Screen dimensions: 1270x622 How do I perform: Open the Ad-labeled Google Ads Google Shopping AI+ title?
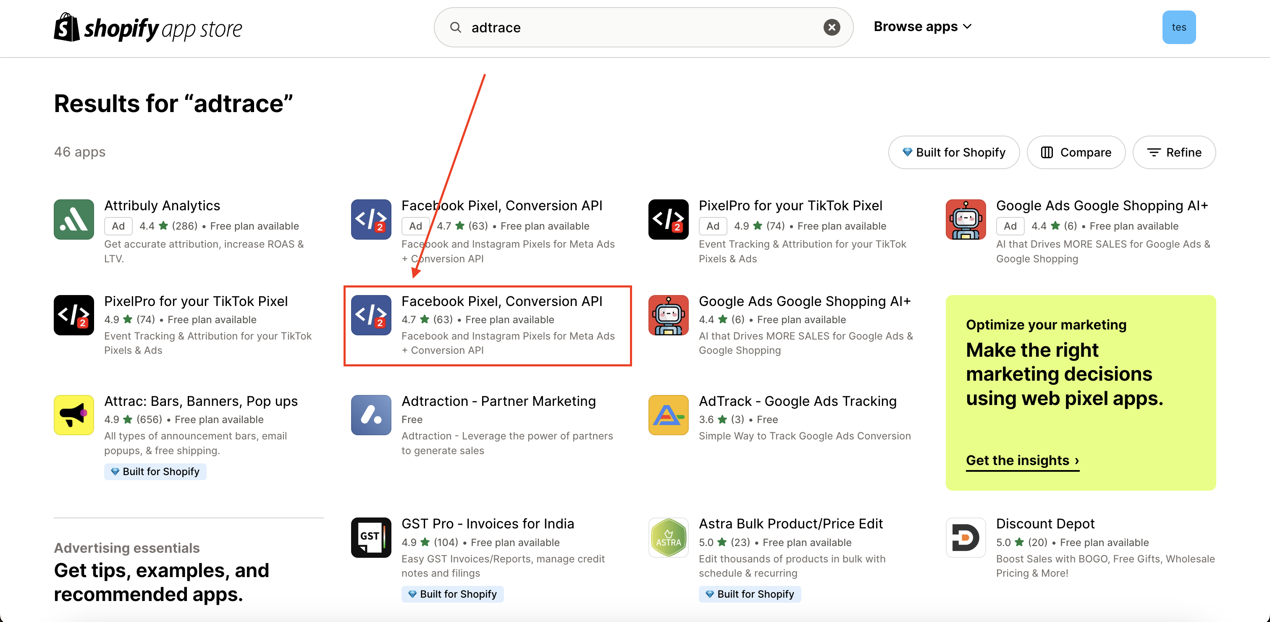click(1102, 206)
